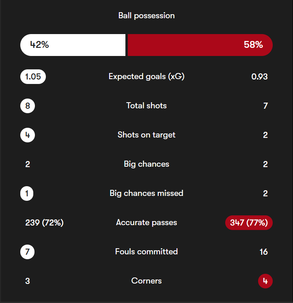This screenshot has width=293, height=303.
Task: Click the red 347 (77%) passes badge
Action: [249, 223]
